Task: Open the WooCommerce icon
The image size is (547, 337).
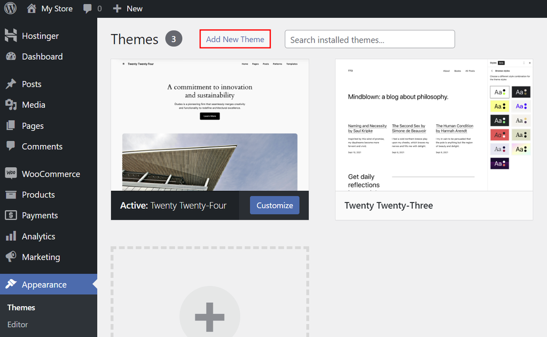Action: (11, 174)
